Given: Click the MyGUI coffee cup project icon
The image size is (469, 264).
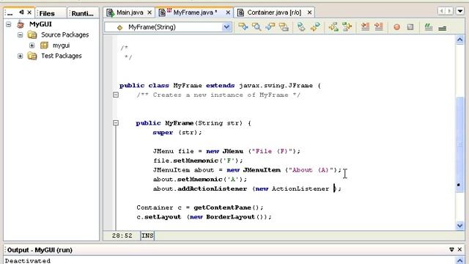Looking at the screenshot, I should point(21,24).
